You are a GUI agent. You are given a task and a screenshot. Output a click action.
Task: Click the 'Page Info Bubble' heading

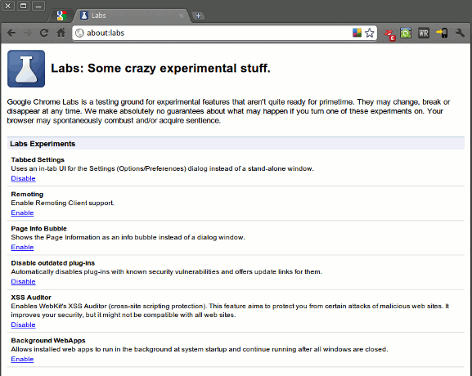pyautogui.click(x=38, y=229)
